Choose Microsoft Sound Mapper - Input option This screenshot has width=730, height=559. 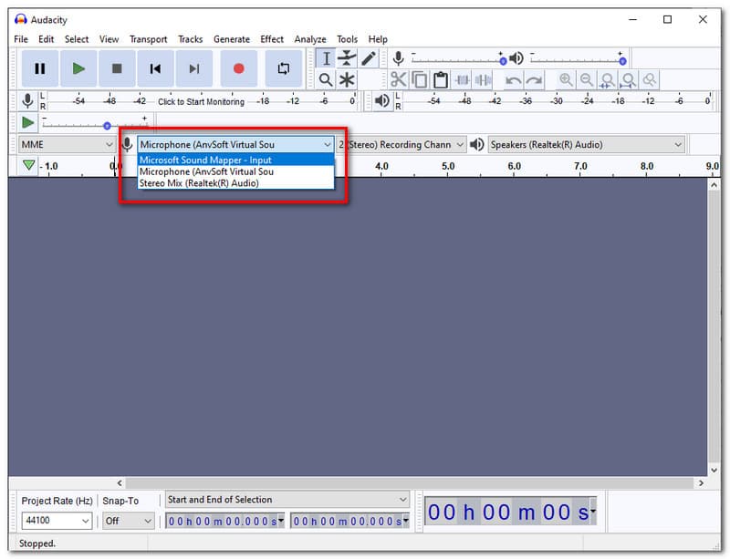[236, 160]
